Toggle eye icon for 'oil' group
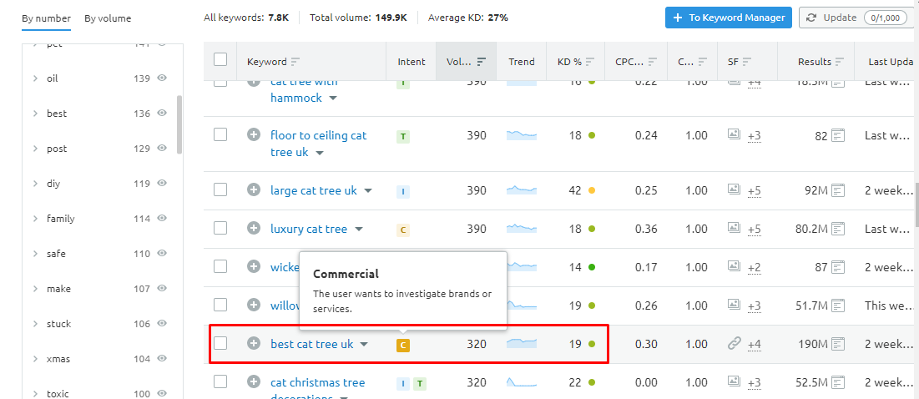Viewport: 919px width, 399px height. [163, 78]
